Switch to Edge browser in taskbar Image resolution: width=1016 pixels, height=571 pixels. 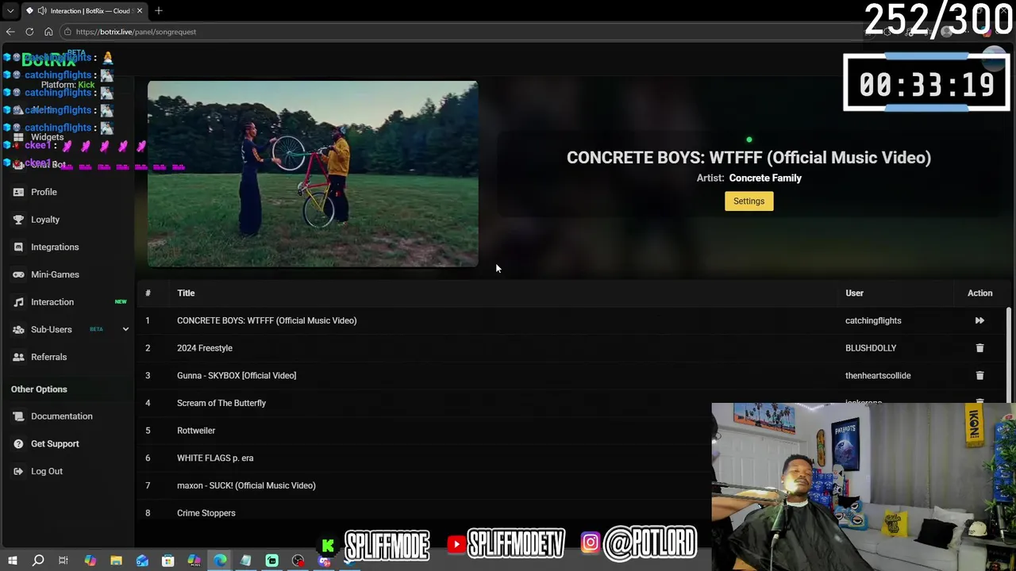click(220, 561)
